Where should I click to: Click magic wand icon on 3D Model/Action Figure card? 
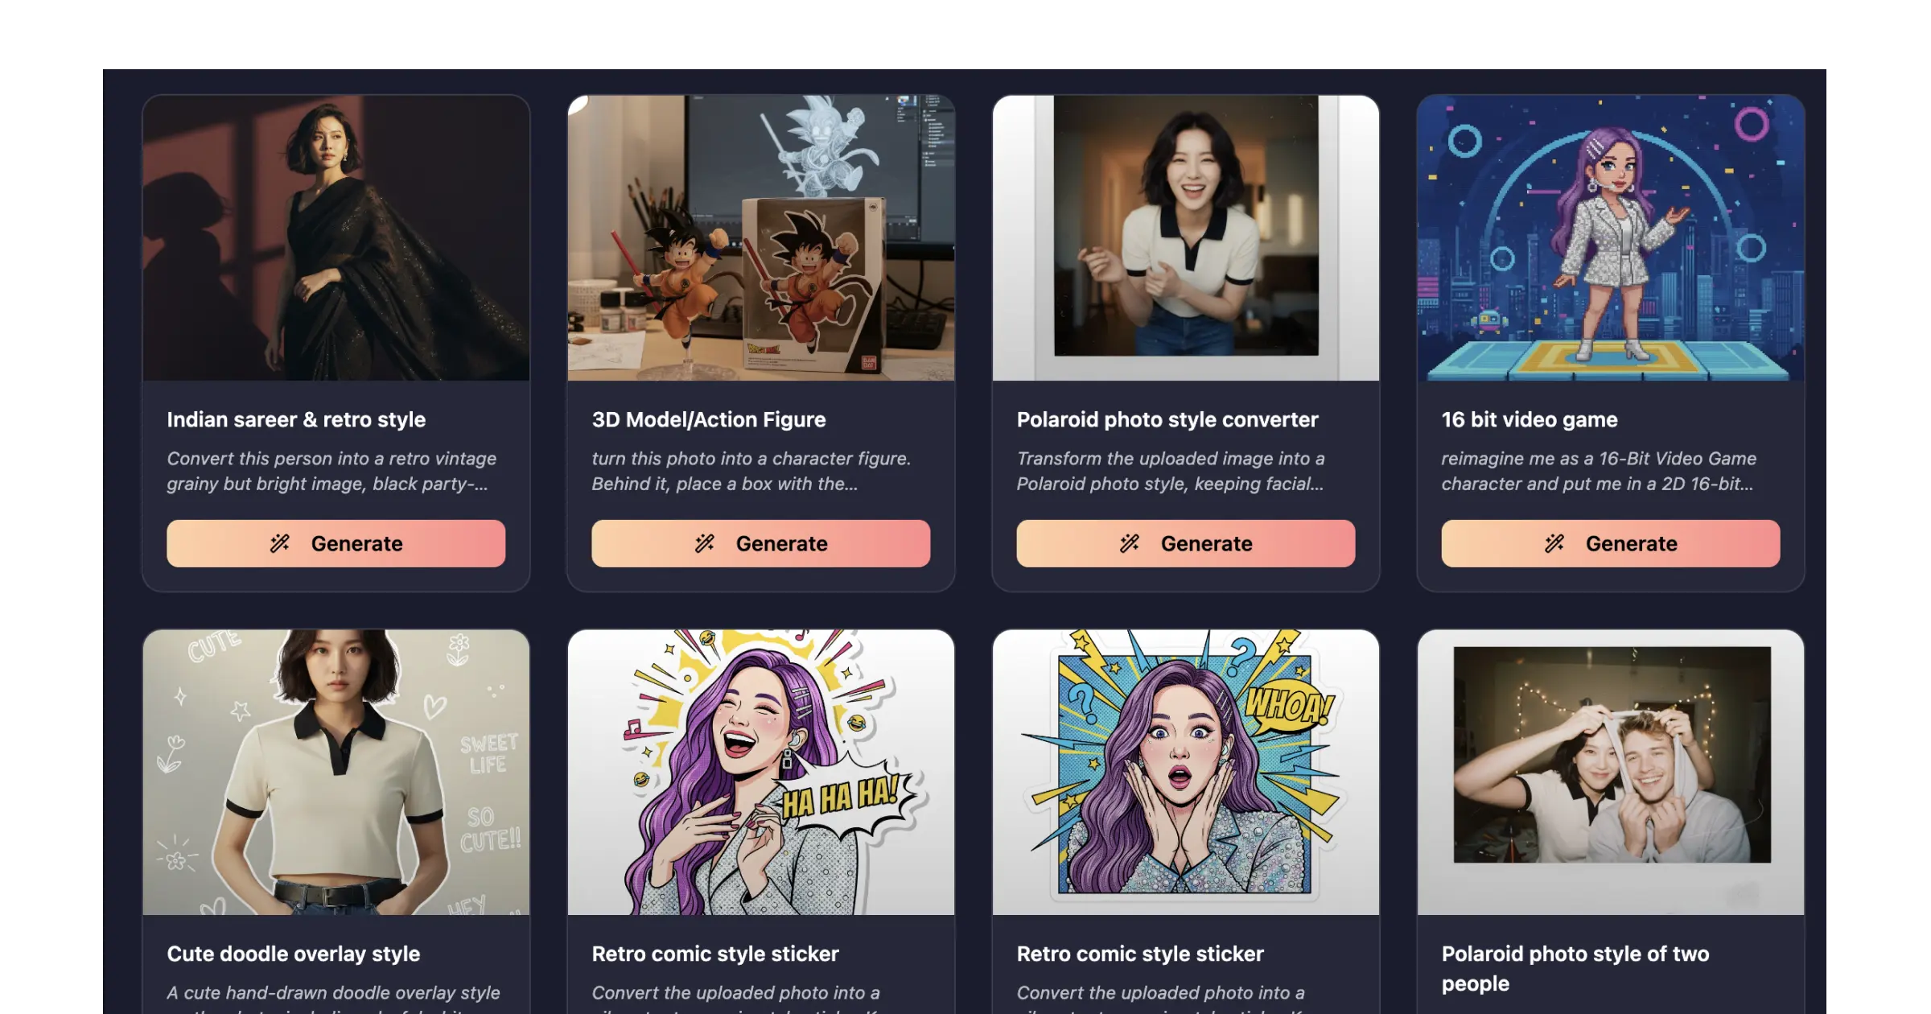click(705, 543)
